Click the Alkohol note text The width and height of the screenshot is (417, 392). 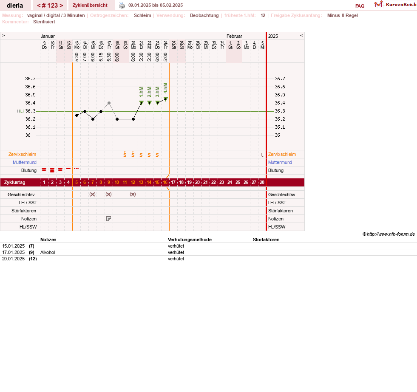(x=48, y=252)
